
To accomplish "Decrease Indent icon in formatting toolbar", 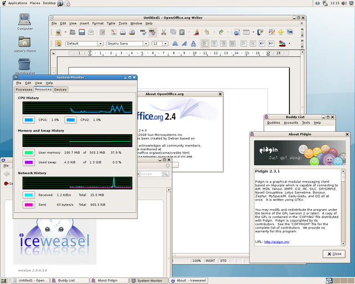I will point(262,43).
